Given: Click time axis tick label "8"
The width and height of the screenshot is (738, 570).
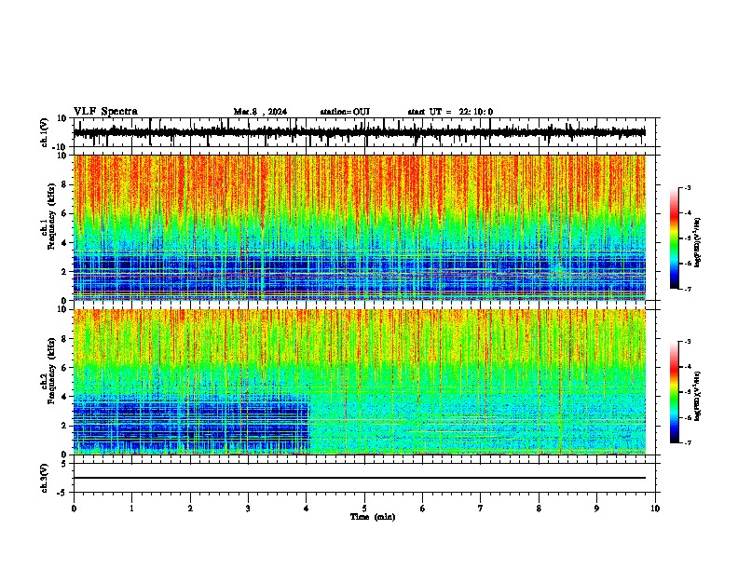Looking at the screenshot, I should click(539, 509).
